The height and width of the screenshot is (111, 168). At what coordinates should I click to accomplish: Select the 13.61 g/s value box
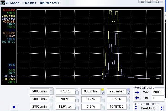coord(65,107)
